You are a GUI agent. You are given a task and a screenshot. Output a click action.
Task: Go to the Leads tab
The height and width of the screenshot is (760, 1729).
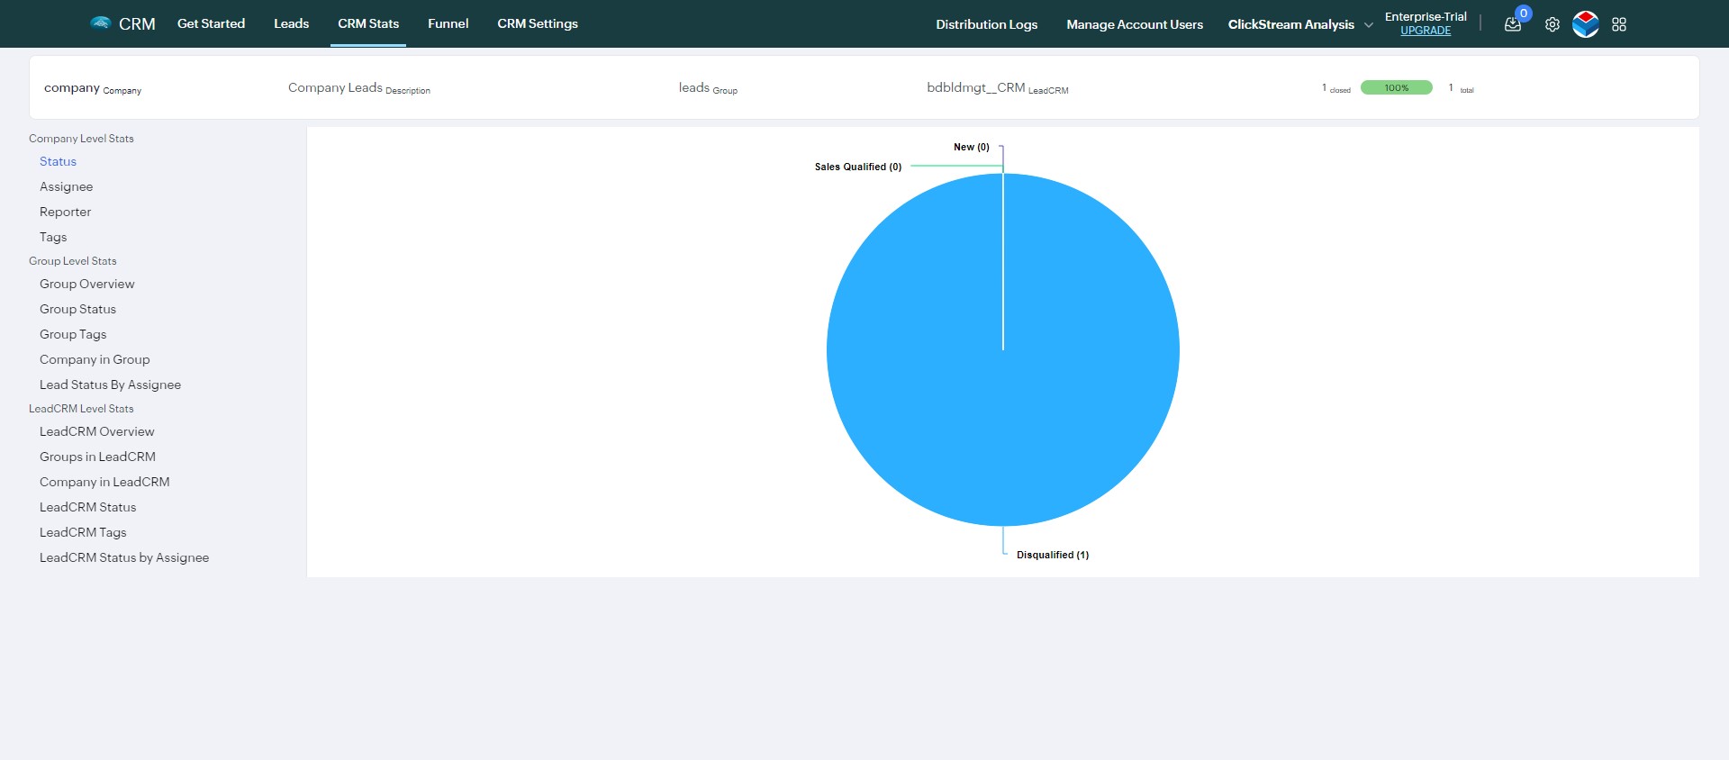(291, 23)
